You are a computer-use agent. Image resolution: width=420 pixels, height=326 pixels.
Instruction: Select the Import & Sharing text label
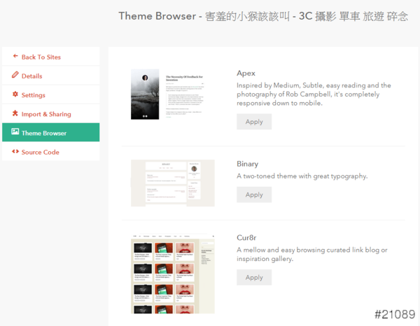pyautogui.click(x=46, y=114)
